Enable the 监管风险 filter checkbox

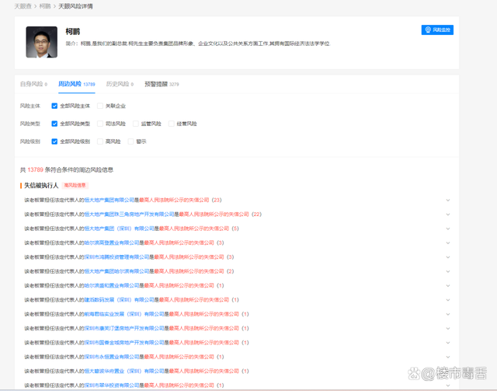[x=136, y=124]
